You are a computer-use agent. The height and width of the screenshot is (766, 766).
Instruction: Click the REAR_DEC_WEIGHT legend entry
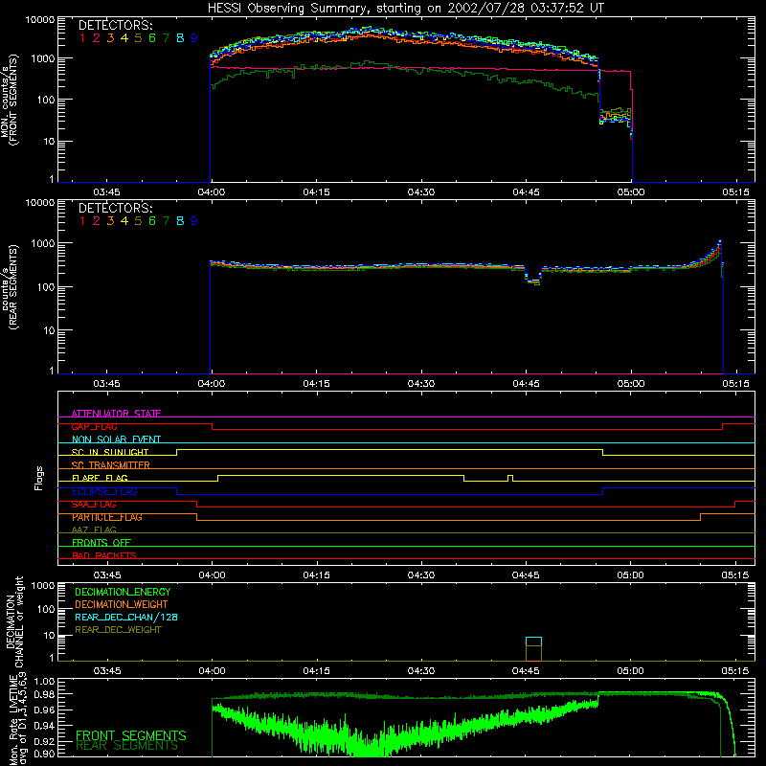(118, 630)
